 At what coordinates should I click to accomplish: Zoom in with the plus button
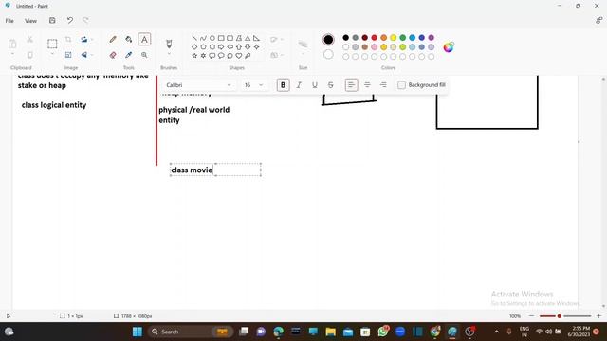pos(598,315)
